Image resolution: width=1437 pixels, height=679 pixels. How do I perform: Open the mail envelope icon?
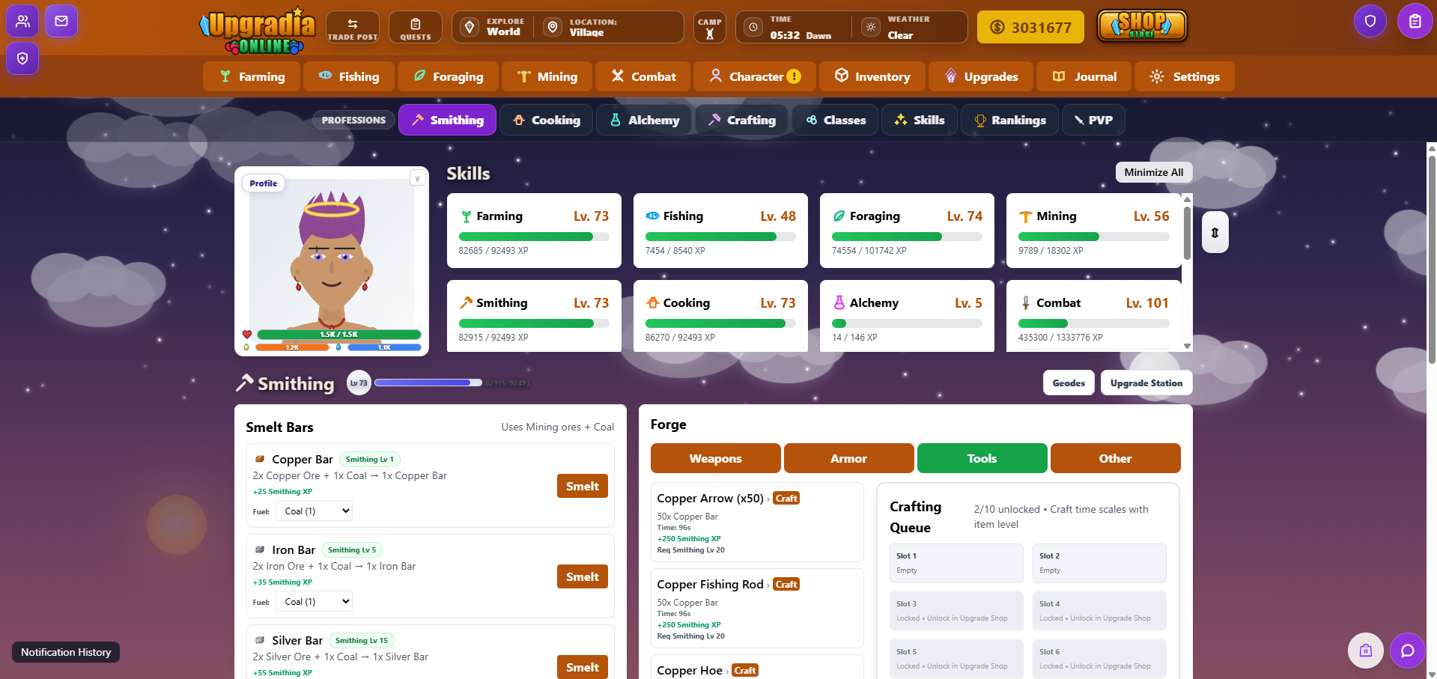(x=61, y=21)
